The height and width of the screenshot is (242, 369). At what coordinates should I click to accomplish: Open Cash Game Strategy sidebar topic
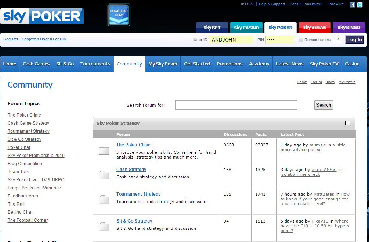point(29,123)
